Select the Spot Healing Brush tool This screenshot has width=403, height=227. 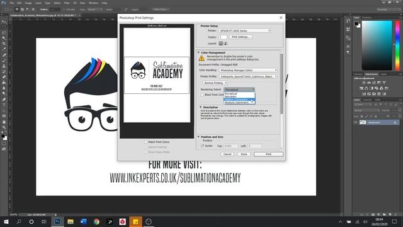click(4, 55)
